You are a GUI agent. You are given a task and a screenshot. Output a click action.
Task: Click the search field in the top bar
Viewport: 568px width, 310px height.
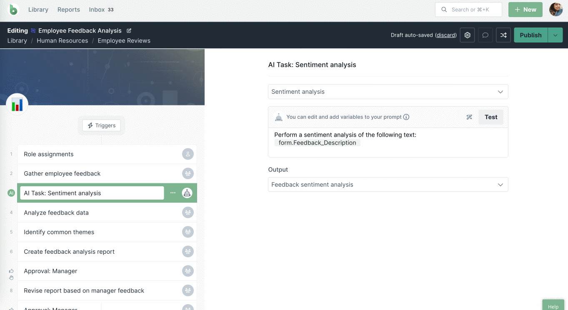click(x=468, y=9)
